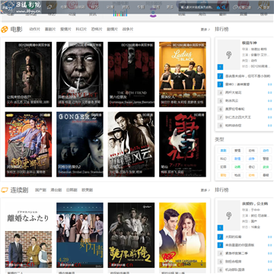The image size is (274, 274).
Task: Click the TV icon beside 连续剧
Action: pyautogui.click(x=5, y=190)
